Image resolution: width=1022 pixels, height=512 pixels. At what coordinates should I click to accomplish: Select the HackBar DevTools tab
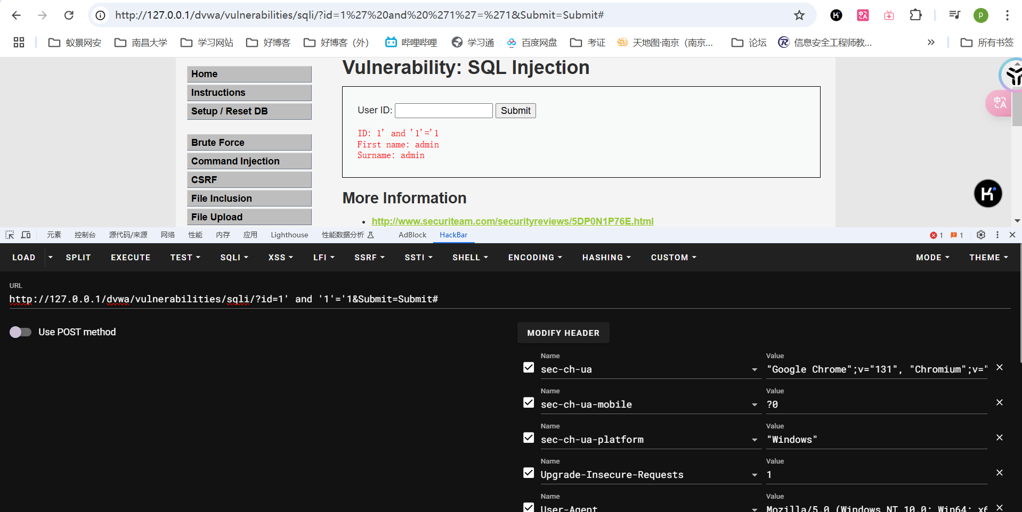453,235
